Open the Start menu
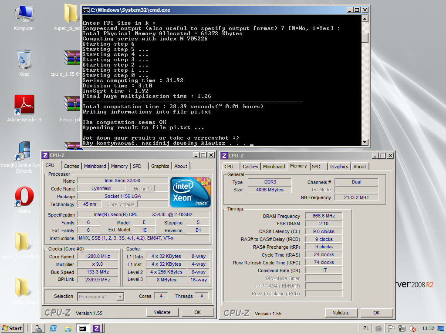 [12, 328]
